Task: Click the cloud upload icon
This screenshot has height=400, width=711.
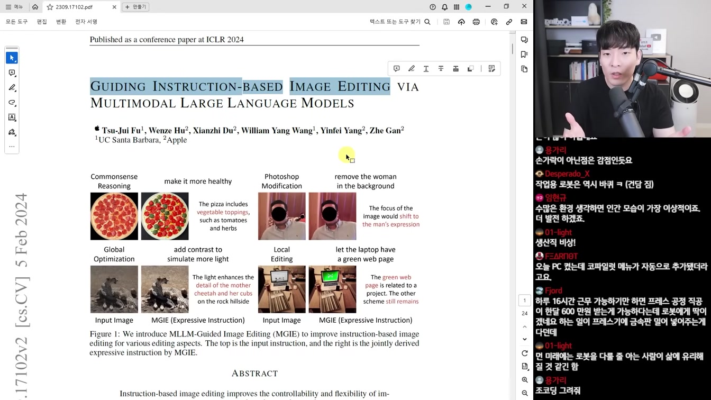Action: (461, 22)
